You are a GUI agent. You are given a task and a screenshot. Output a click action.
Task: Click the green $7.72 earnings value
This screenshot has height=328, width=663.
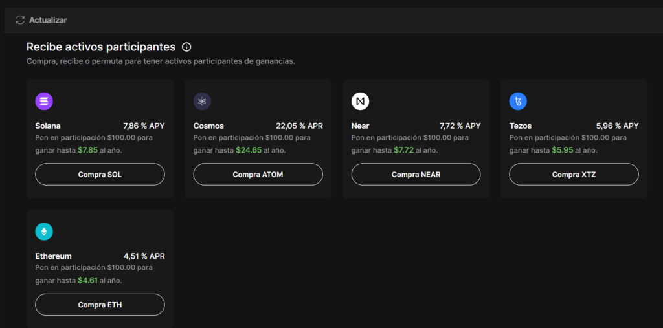coord(404,150)
